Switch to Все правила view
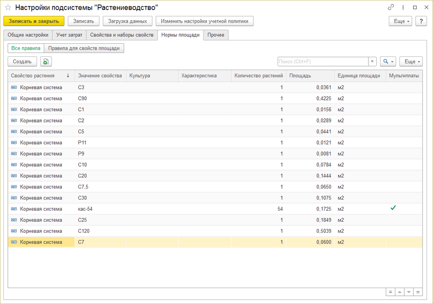 (25, 48)
